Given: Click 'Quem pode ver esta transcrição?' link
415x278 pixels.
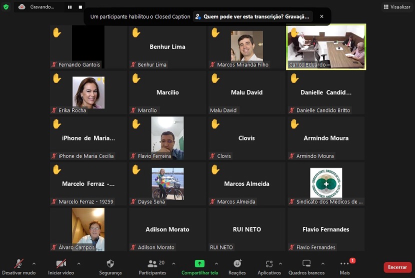Looking at the screenshot, I should point(252,16).
